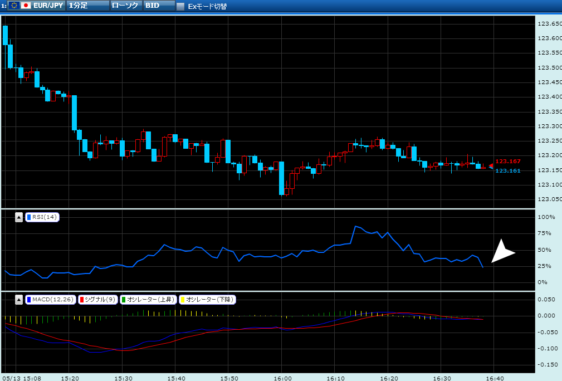The height and width of the screenshot is (381, 562).
Task: Click the green オシレーター(上昇) color swatch
Action: [x=124, y=300]
